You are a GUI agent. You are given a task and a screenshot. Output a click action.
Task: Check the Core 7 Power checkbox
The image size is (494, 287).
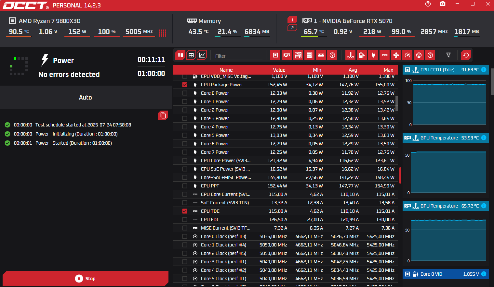185,152
